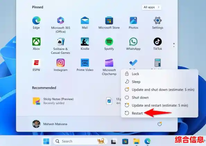Open the recommended image file
The height and width of the screenshot is (146, 206).
coord(113,101)
